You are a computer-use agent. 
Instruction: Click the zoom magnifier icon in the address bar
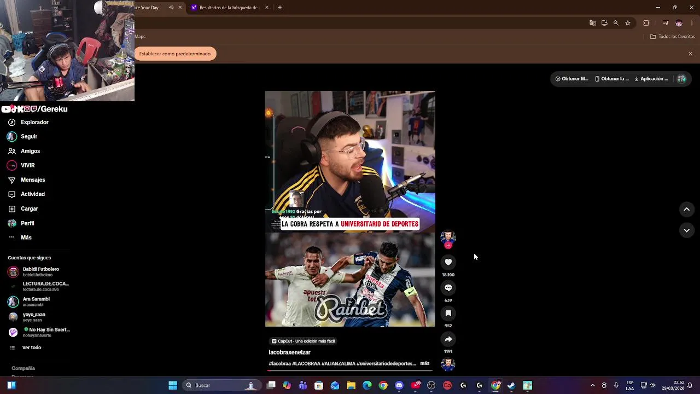616,23
